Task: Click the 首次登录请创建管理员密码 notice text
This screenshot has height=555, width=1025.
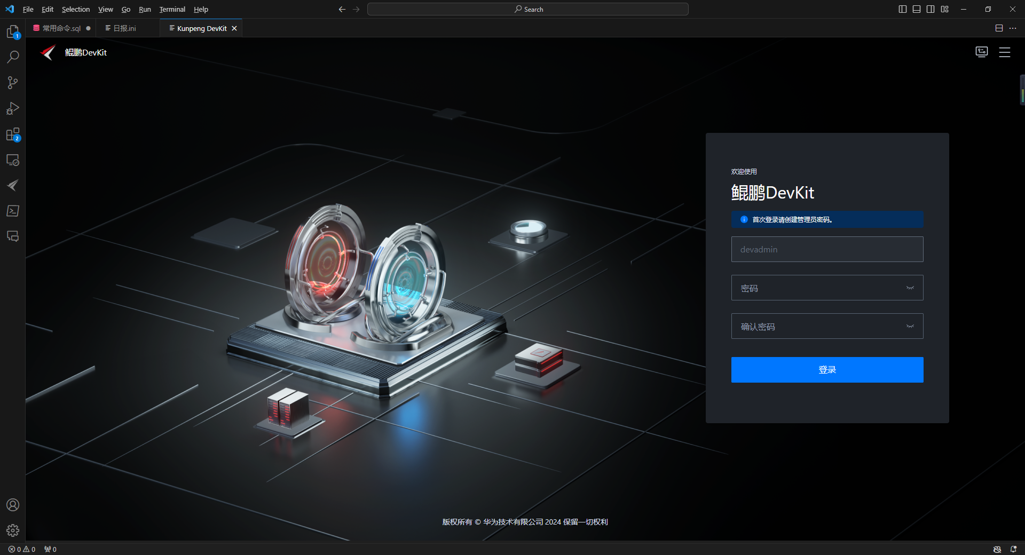Action: click(792, 219)
